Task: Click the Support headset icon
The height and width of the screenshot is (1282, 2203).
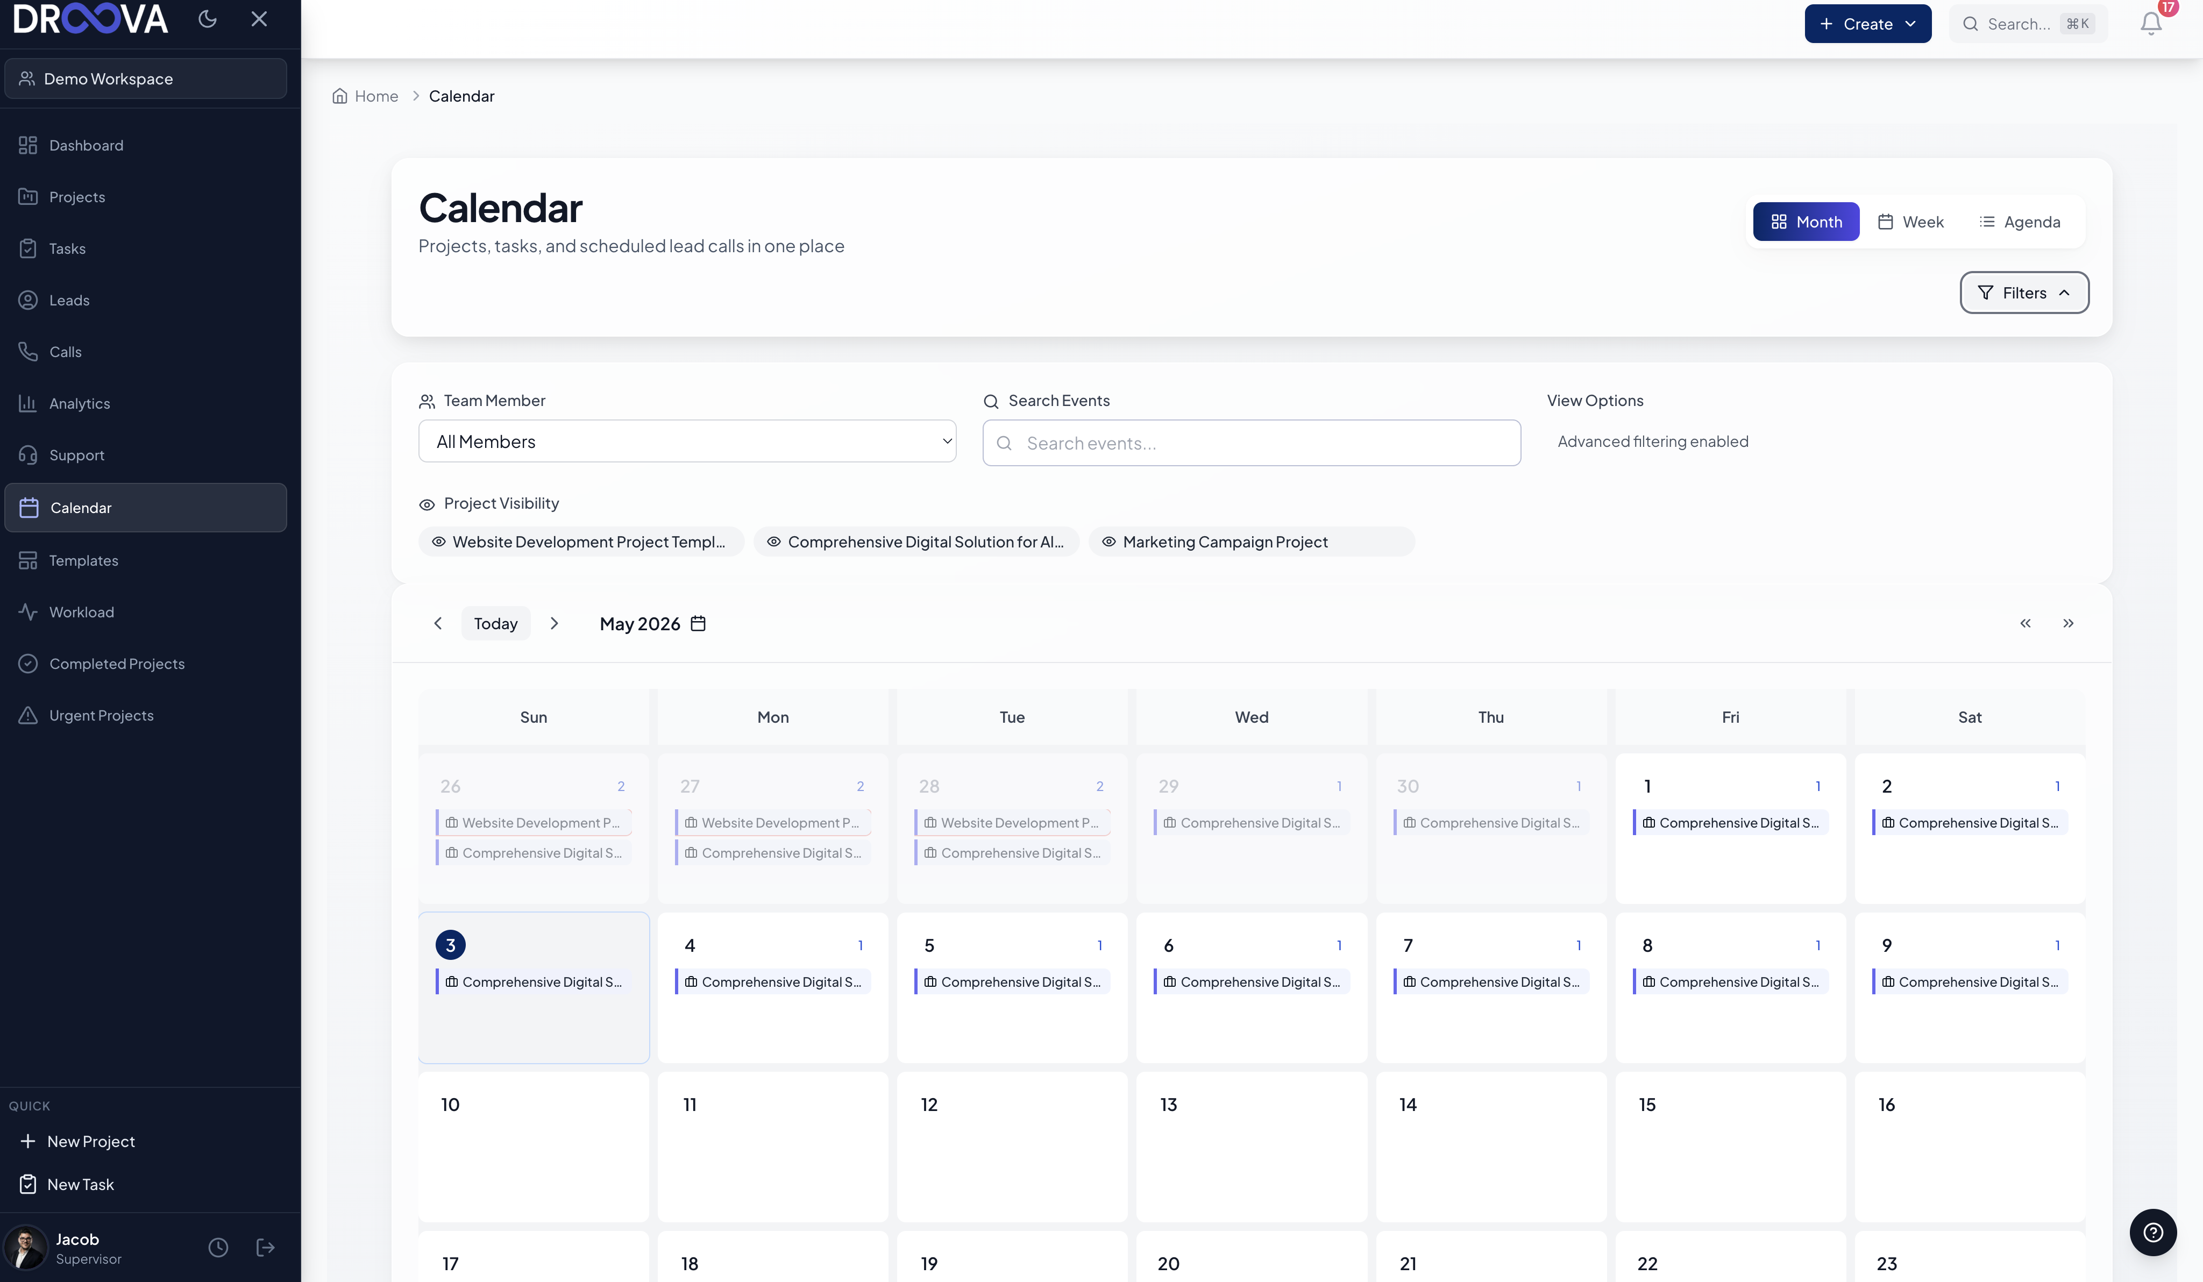Action: [28, 455]
